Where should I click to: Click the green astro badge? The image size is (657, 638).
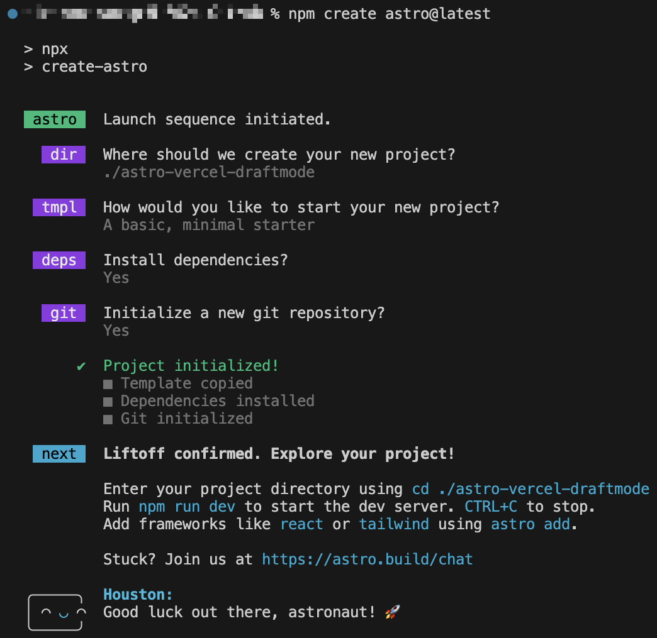point(55,119)
